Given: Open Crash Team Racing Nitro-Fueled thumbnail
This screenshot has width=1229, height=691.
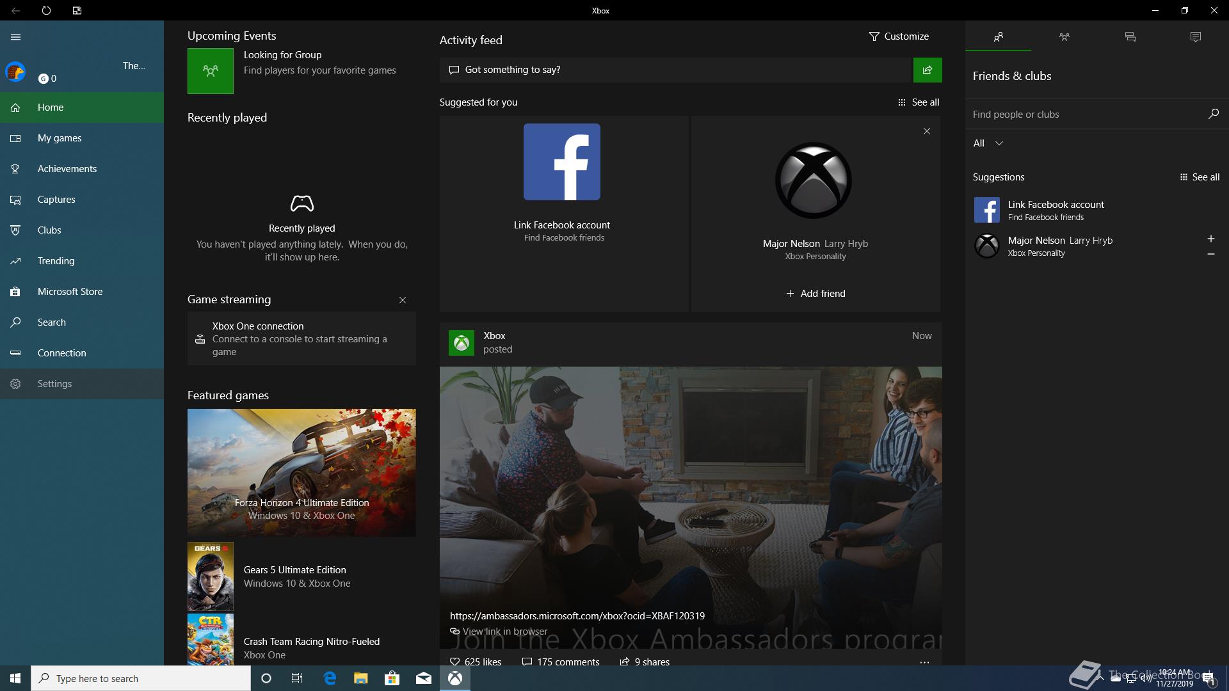Looking at the screenshot, I should (211, 640).
